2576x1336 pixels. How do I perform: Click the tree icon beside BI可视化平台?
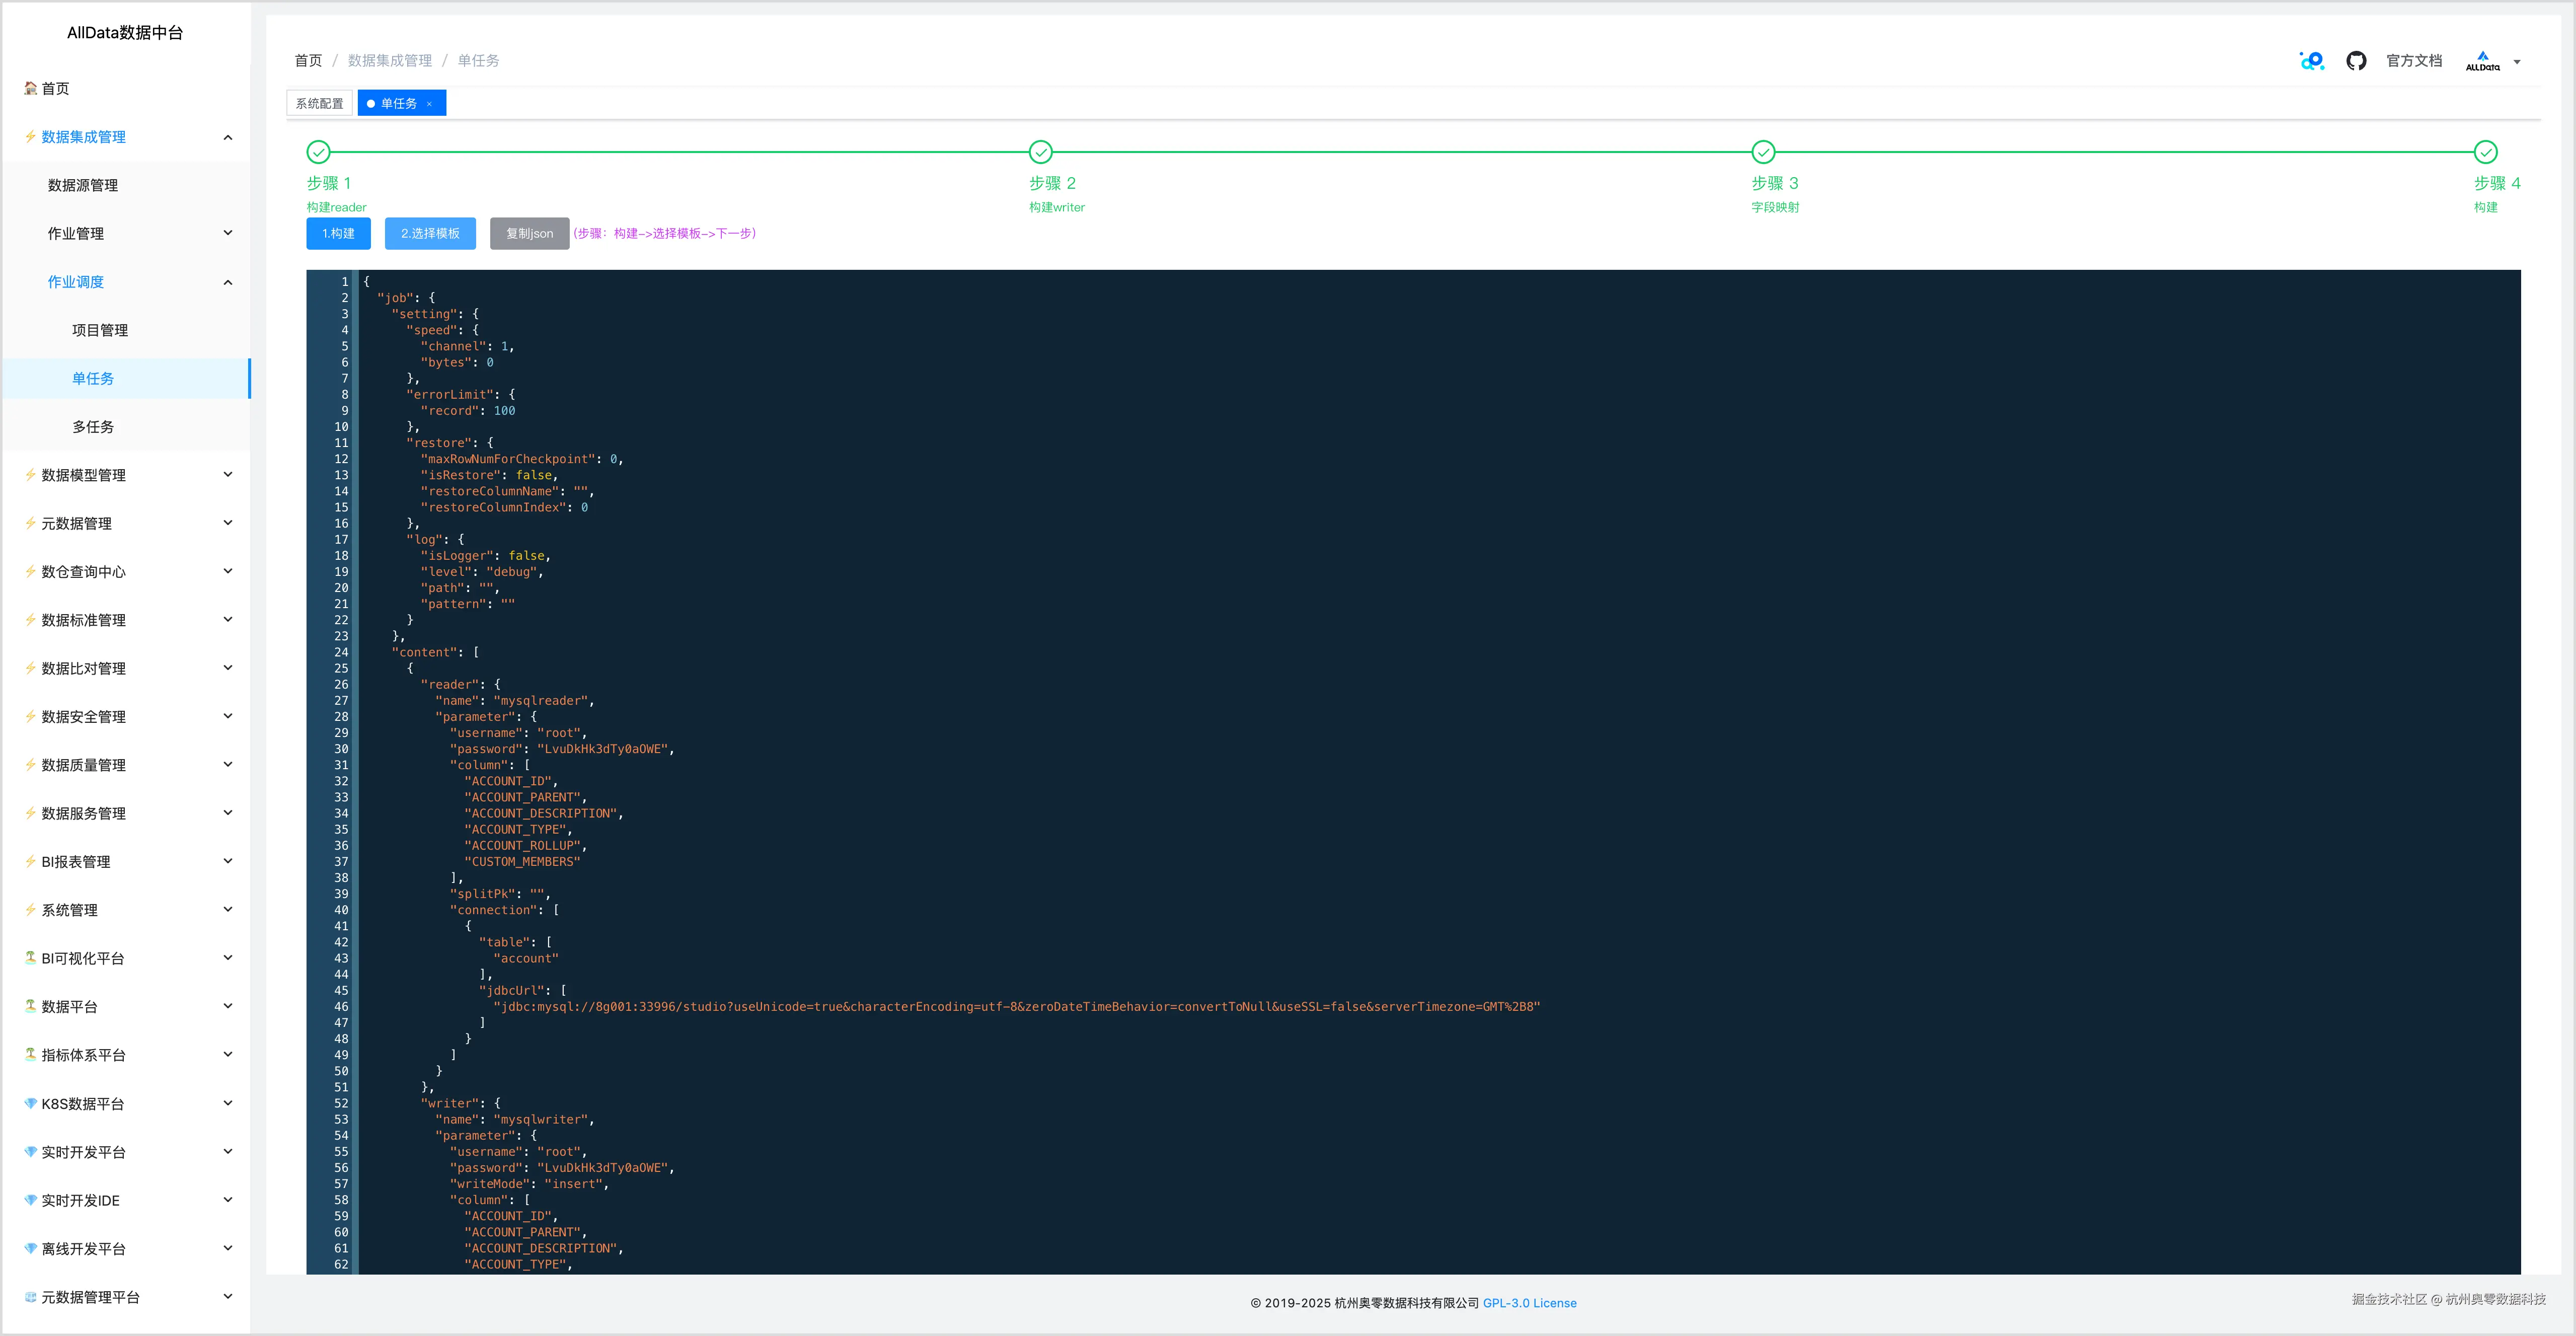(29, 957)
